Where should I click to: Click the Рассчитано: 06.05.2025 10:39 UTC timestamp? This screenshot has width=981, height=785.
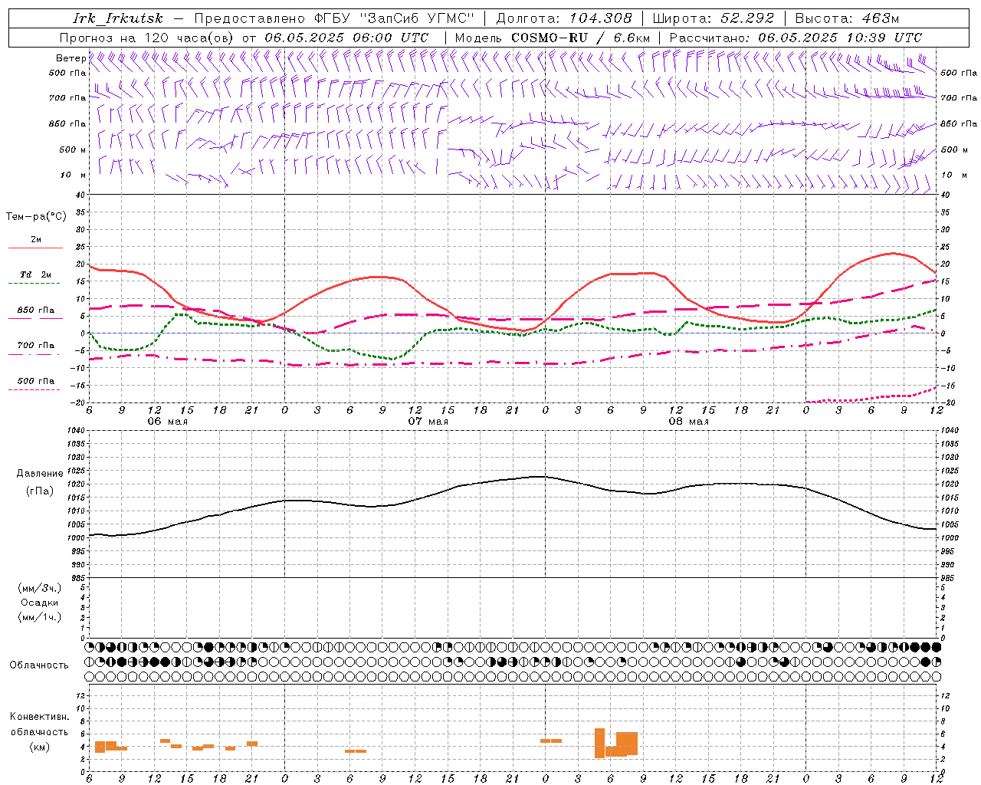click(796, 38)
